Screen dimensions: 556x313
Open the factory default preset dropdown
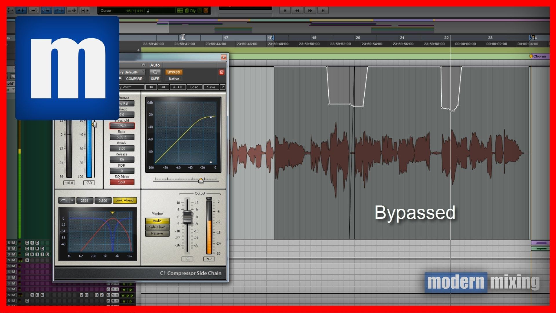(132, 72)
